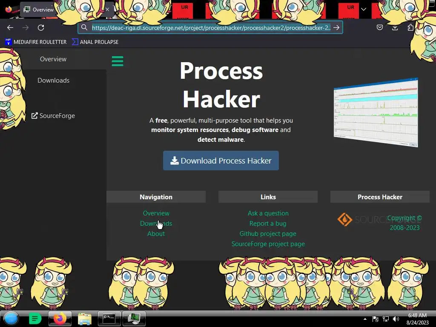Click the forward navigation arrow
Screen dimensions: 436x327
(x=26, y=28)
